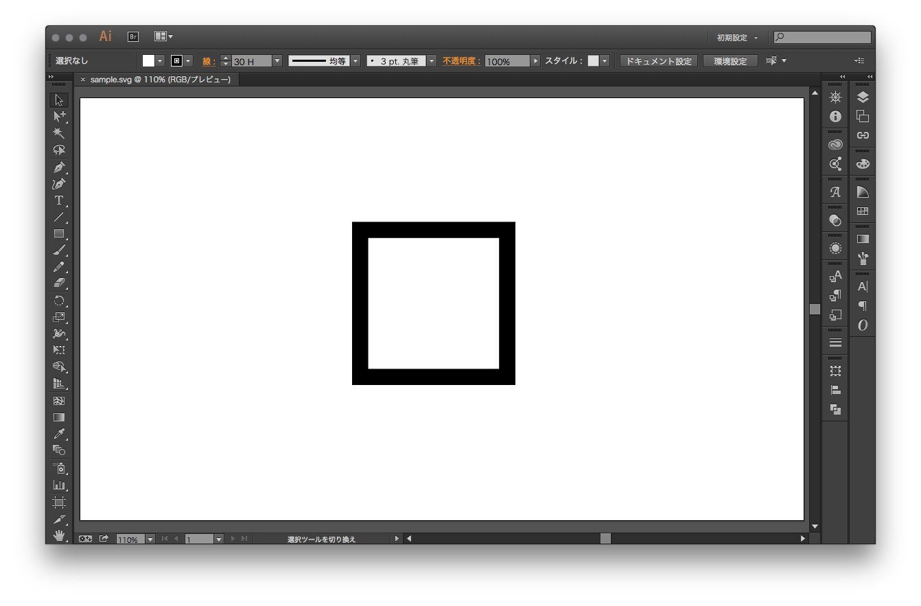This screenshot has height=606, width=921.
Task: Activate the Hand tool
Action: coord(59,535)
